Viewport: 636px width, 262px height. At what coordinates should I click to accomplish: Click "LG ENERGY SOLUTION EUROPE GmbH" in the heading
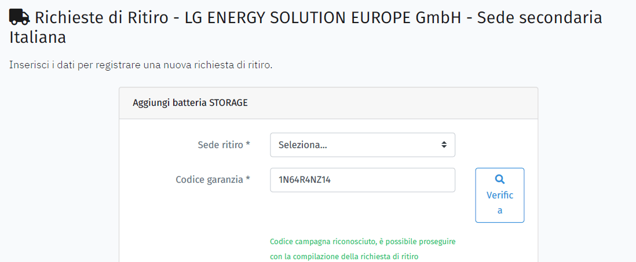323,17
